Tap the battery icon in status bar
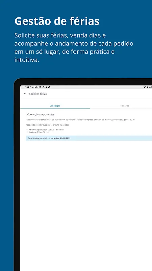 148,87
